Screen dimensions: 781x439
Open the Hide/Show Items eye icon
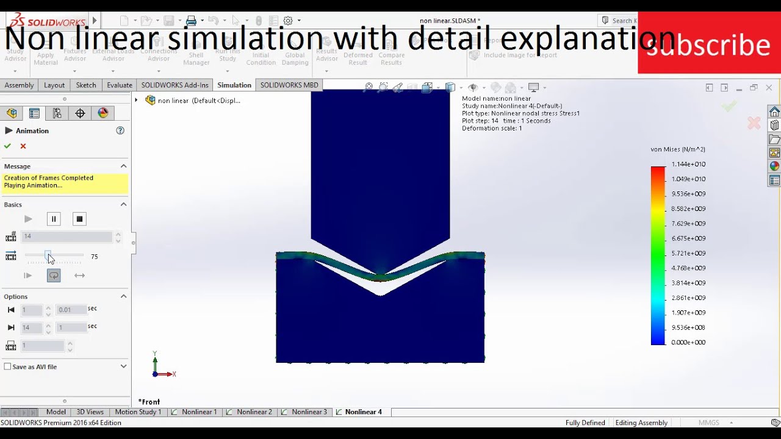coord(472,87)
